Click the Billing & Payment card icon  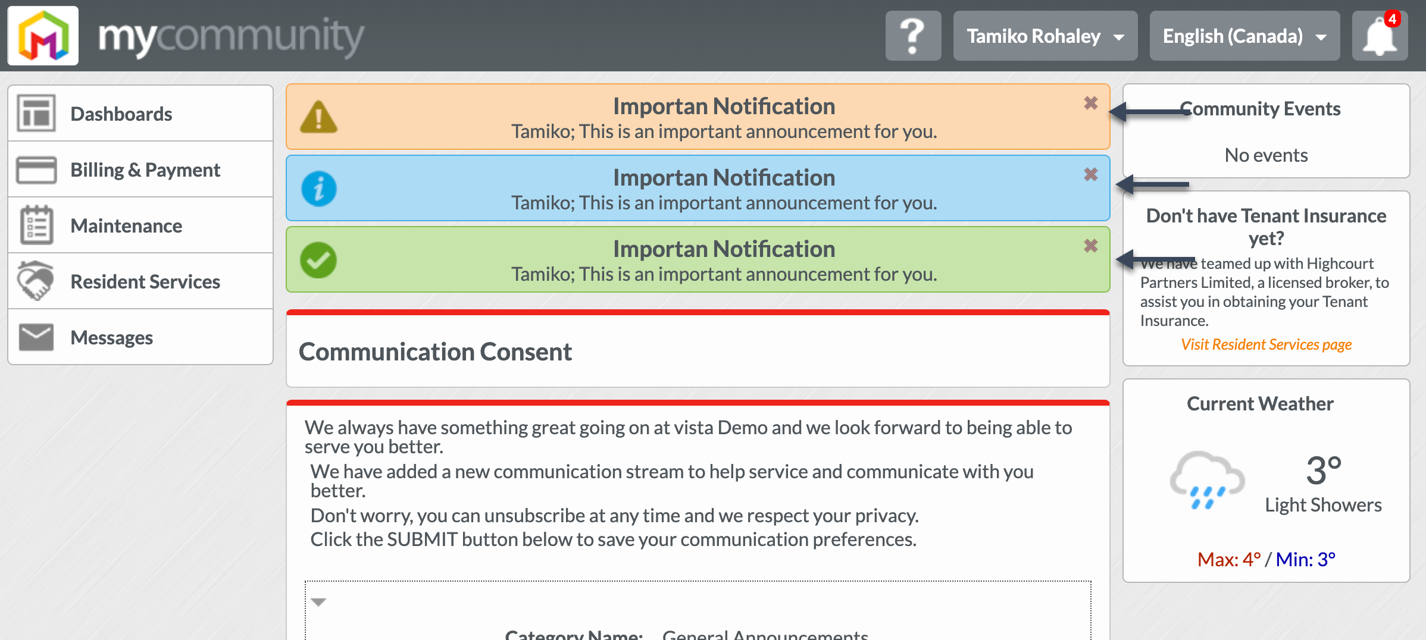[36, 170]
